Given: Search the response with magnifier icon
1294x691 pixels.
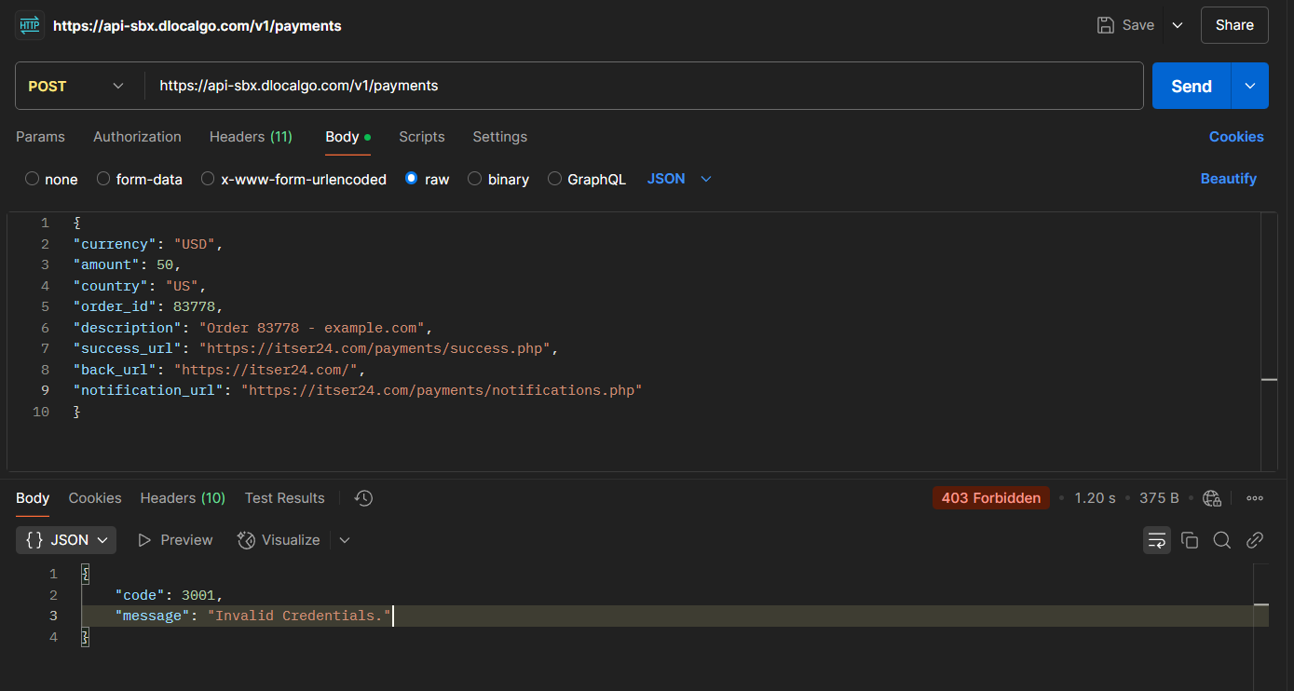Looking at the screenshot, I should point(1222,540).
